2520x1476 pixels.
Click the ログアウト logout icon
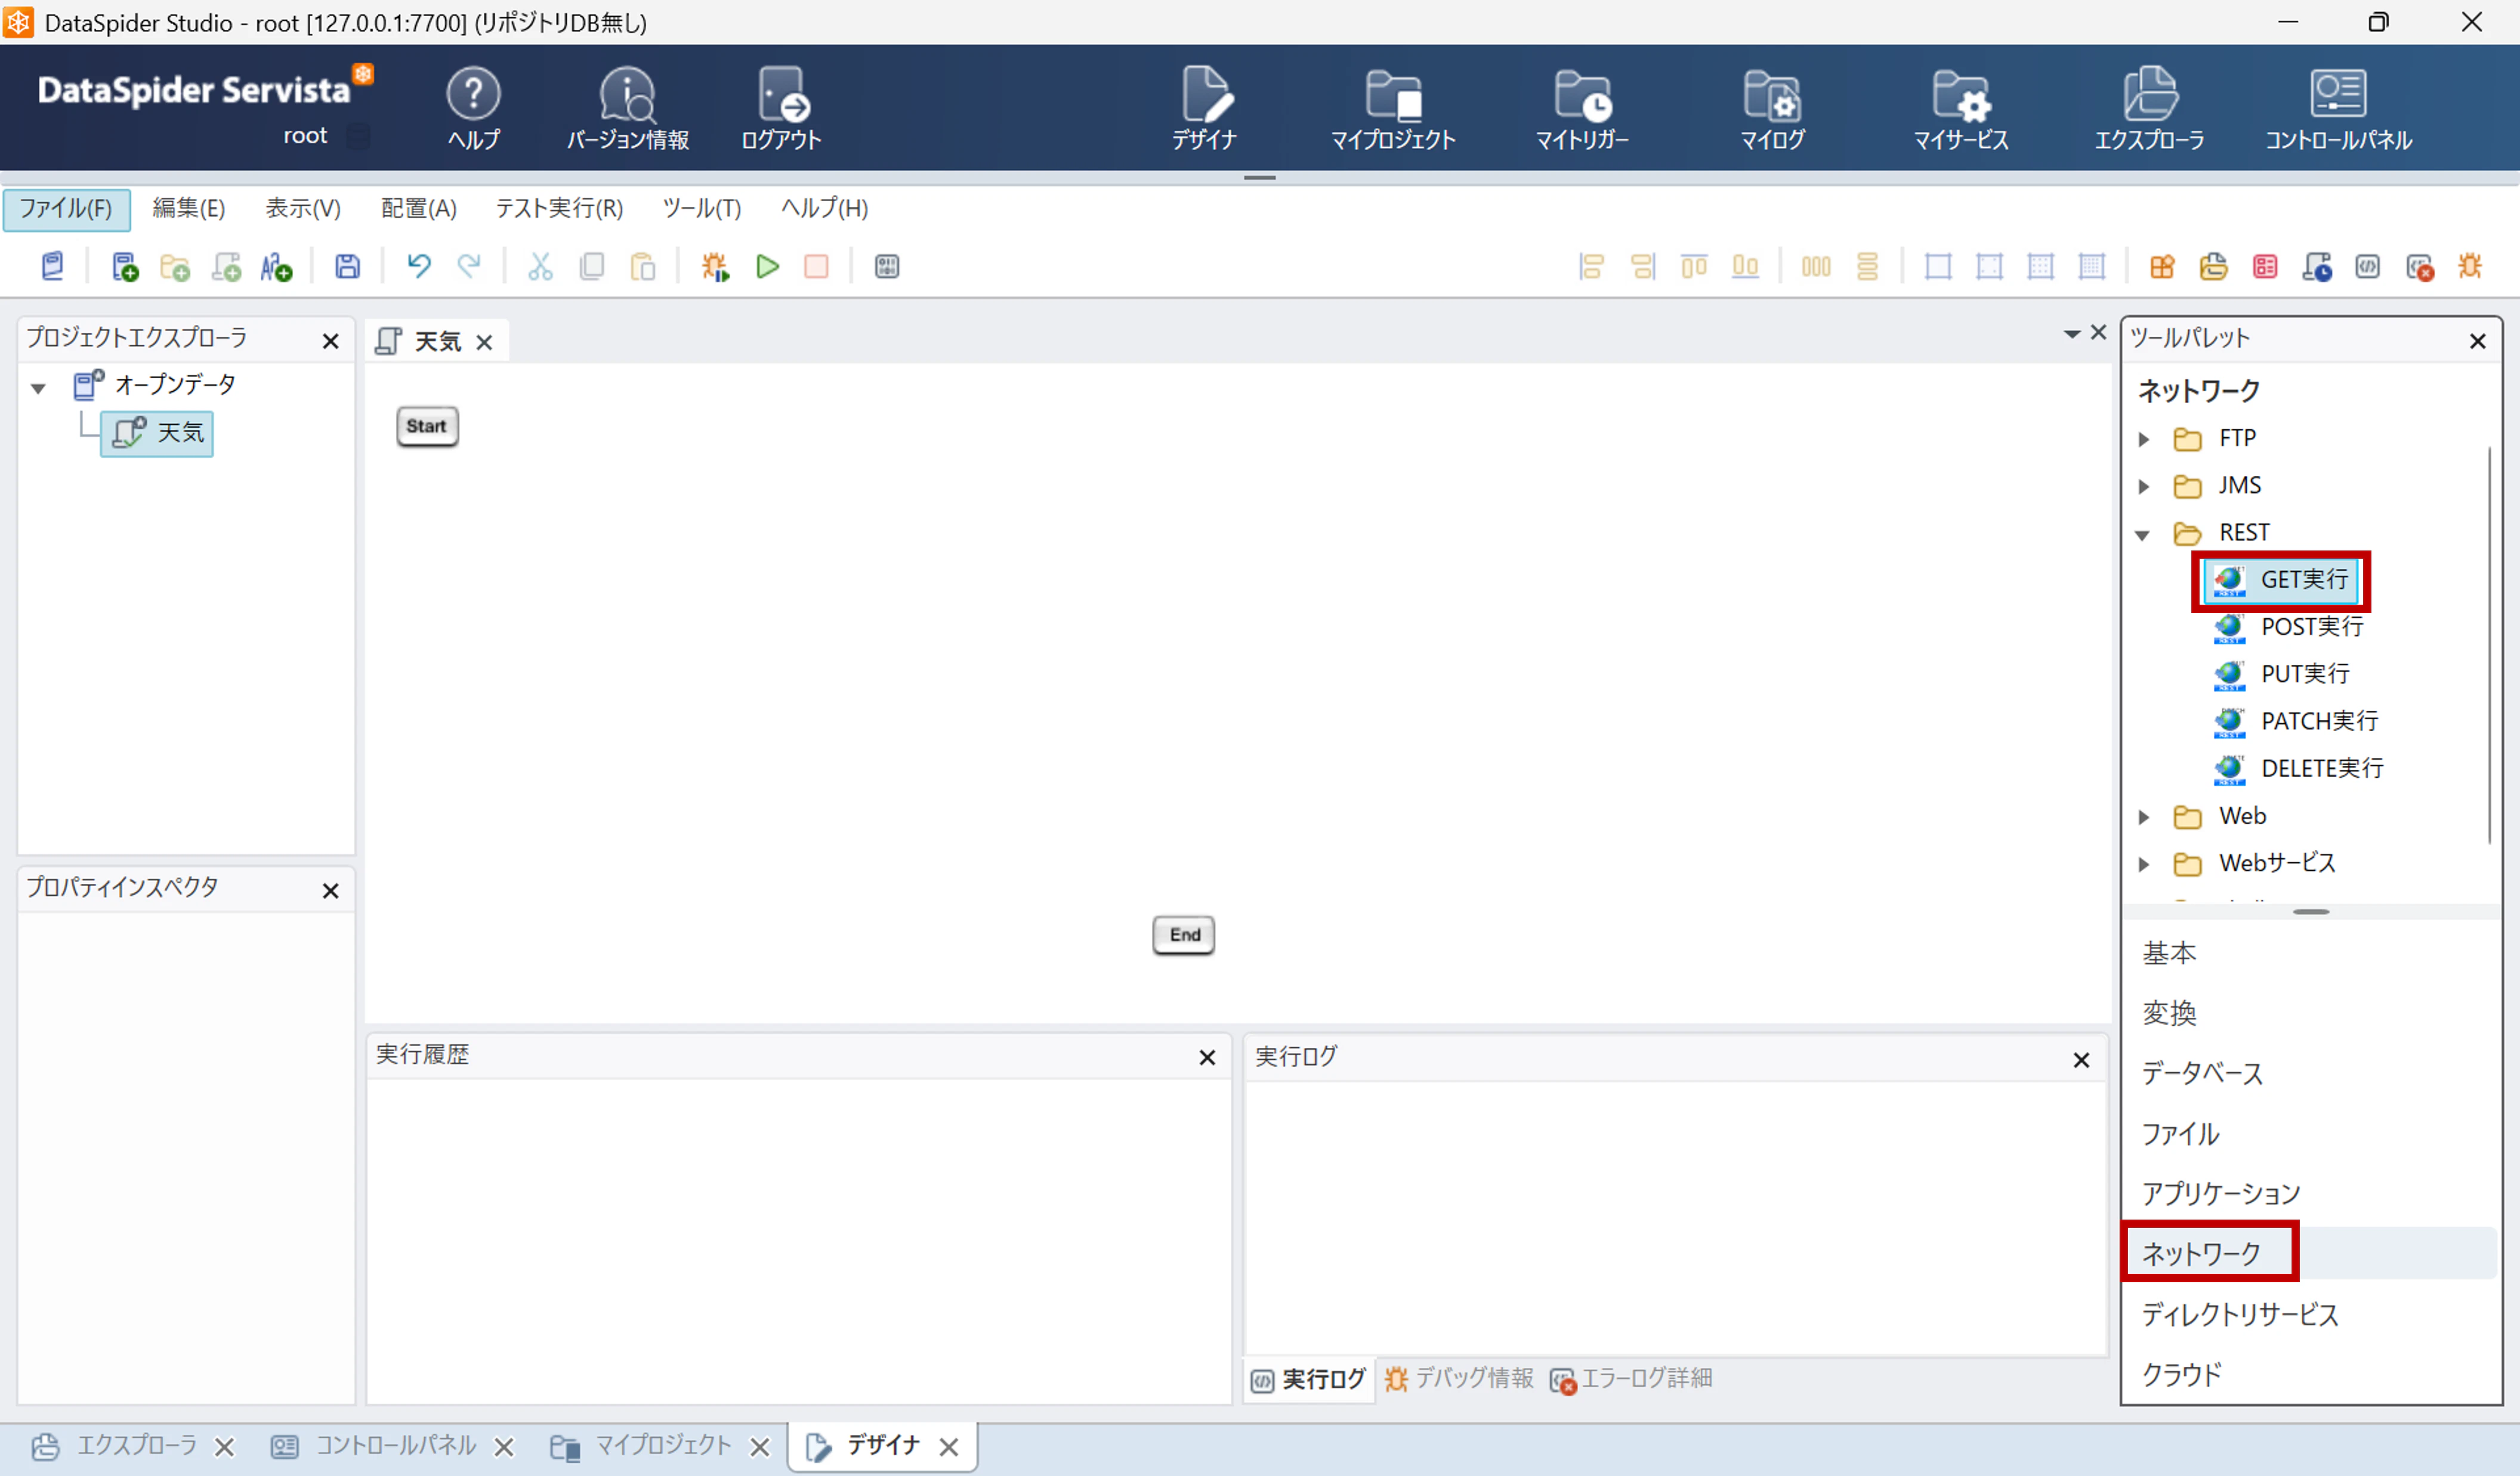781,108
